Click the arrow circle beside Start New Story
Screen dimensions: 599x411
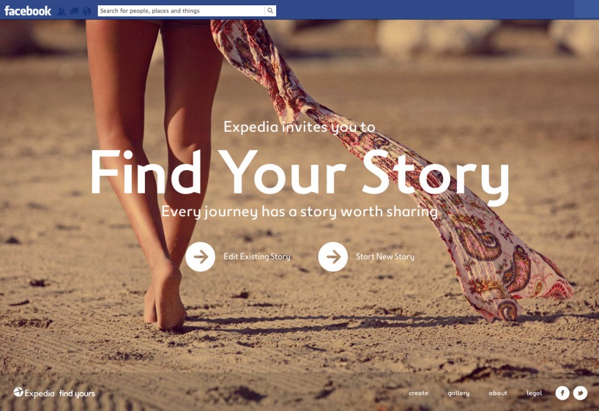[333, 257]
